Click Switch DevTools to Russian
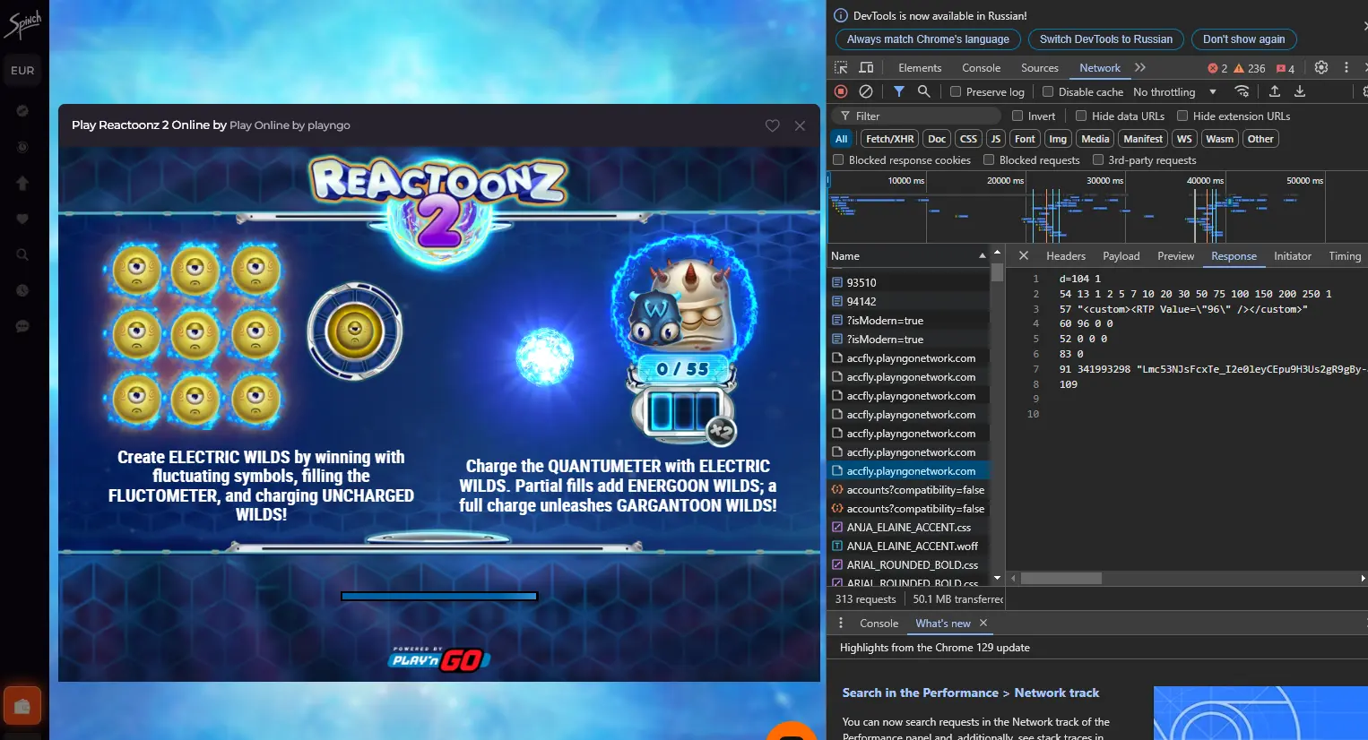Image resolution: width=1368 pixels, height=740 pixels. [1105, 39]
